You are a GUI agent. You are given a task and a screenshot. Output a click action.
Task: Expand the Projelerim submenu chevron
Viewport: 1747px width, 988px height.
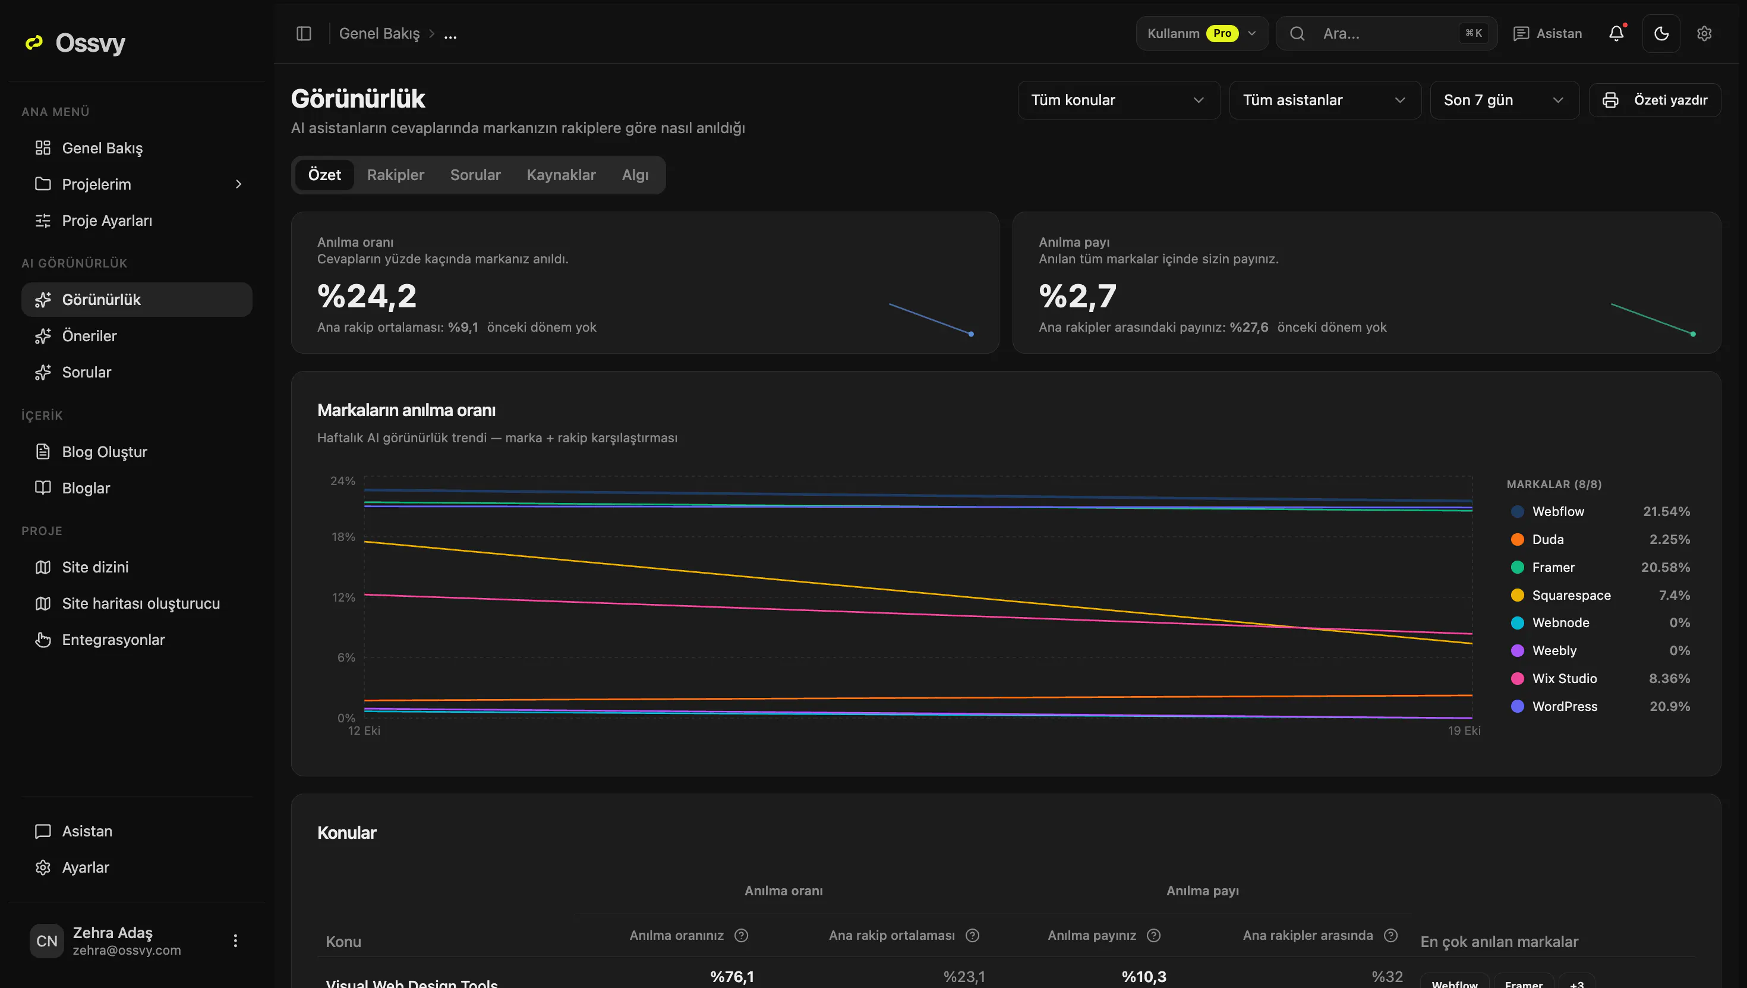pyautogui.click(x=238, y=184)
